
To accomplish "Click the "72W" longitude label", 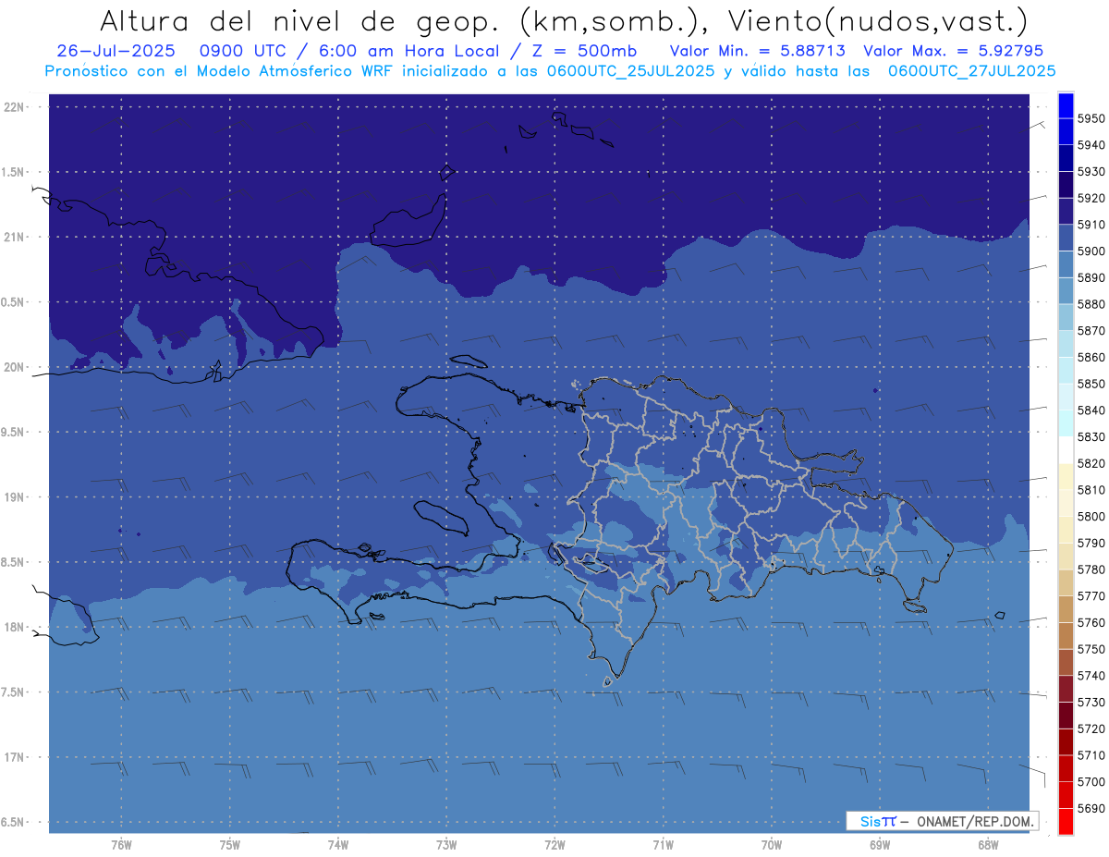I will [x=554, y=844].
